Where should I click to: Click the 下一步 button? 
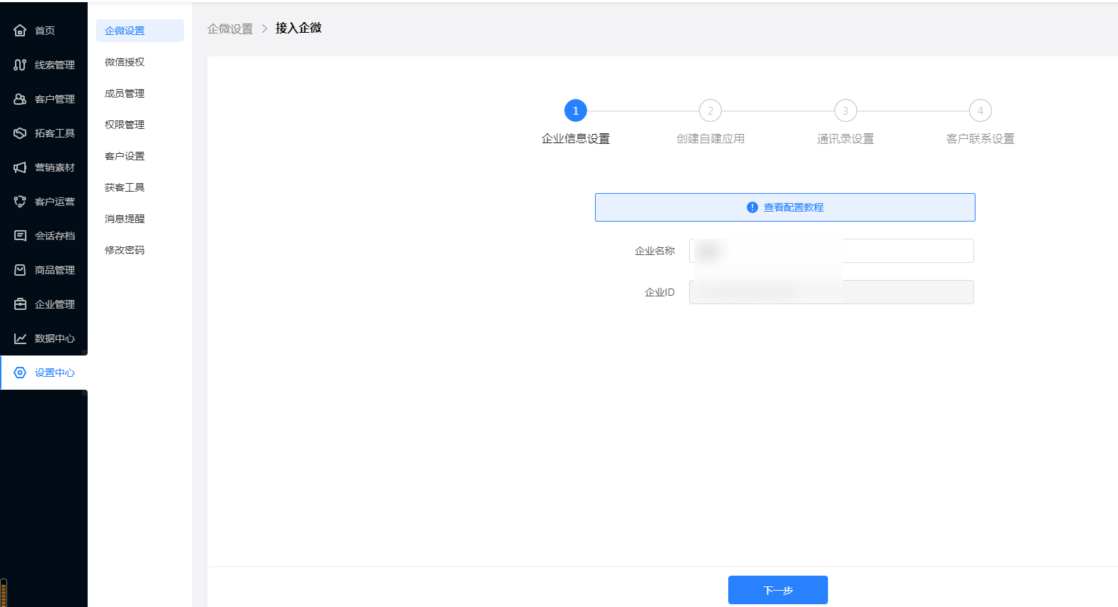pos(777,590)
